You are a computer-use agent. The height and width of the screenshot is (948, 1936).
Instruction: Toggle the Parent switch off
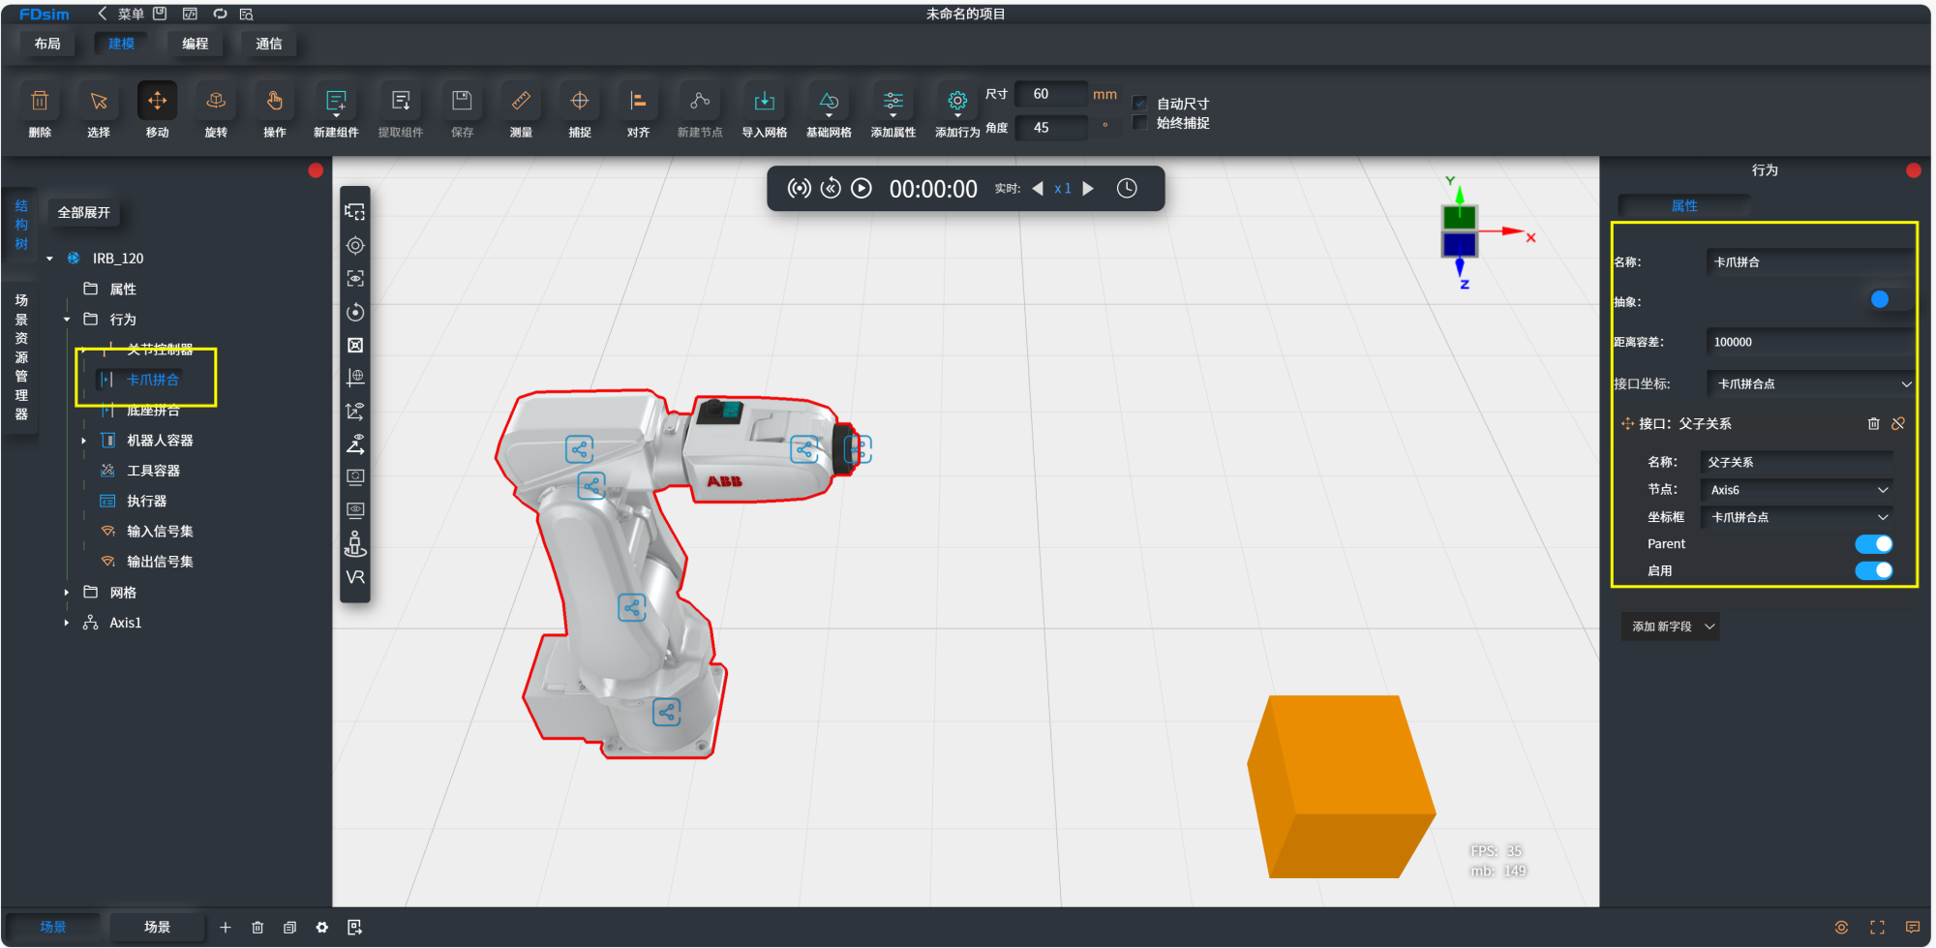(x=1873, y=544)
